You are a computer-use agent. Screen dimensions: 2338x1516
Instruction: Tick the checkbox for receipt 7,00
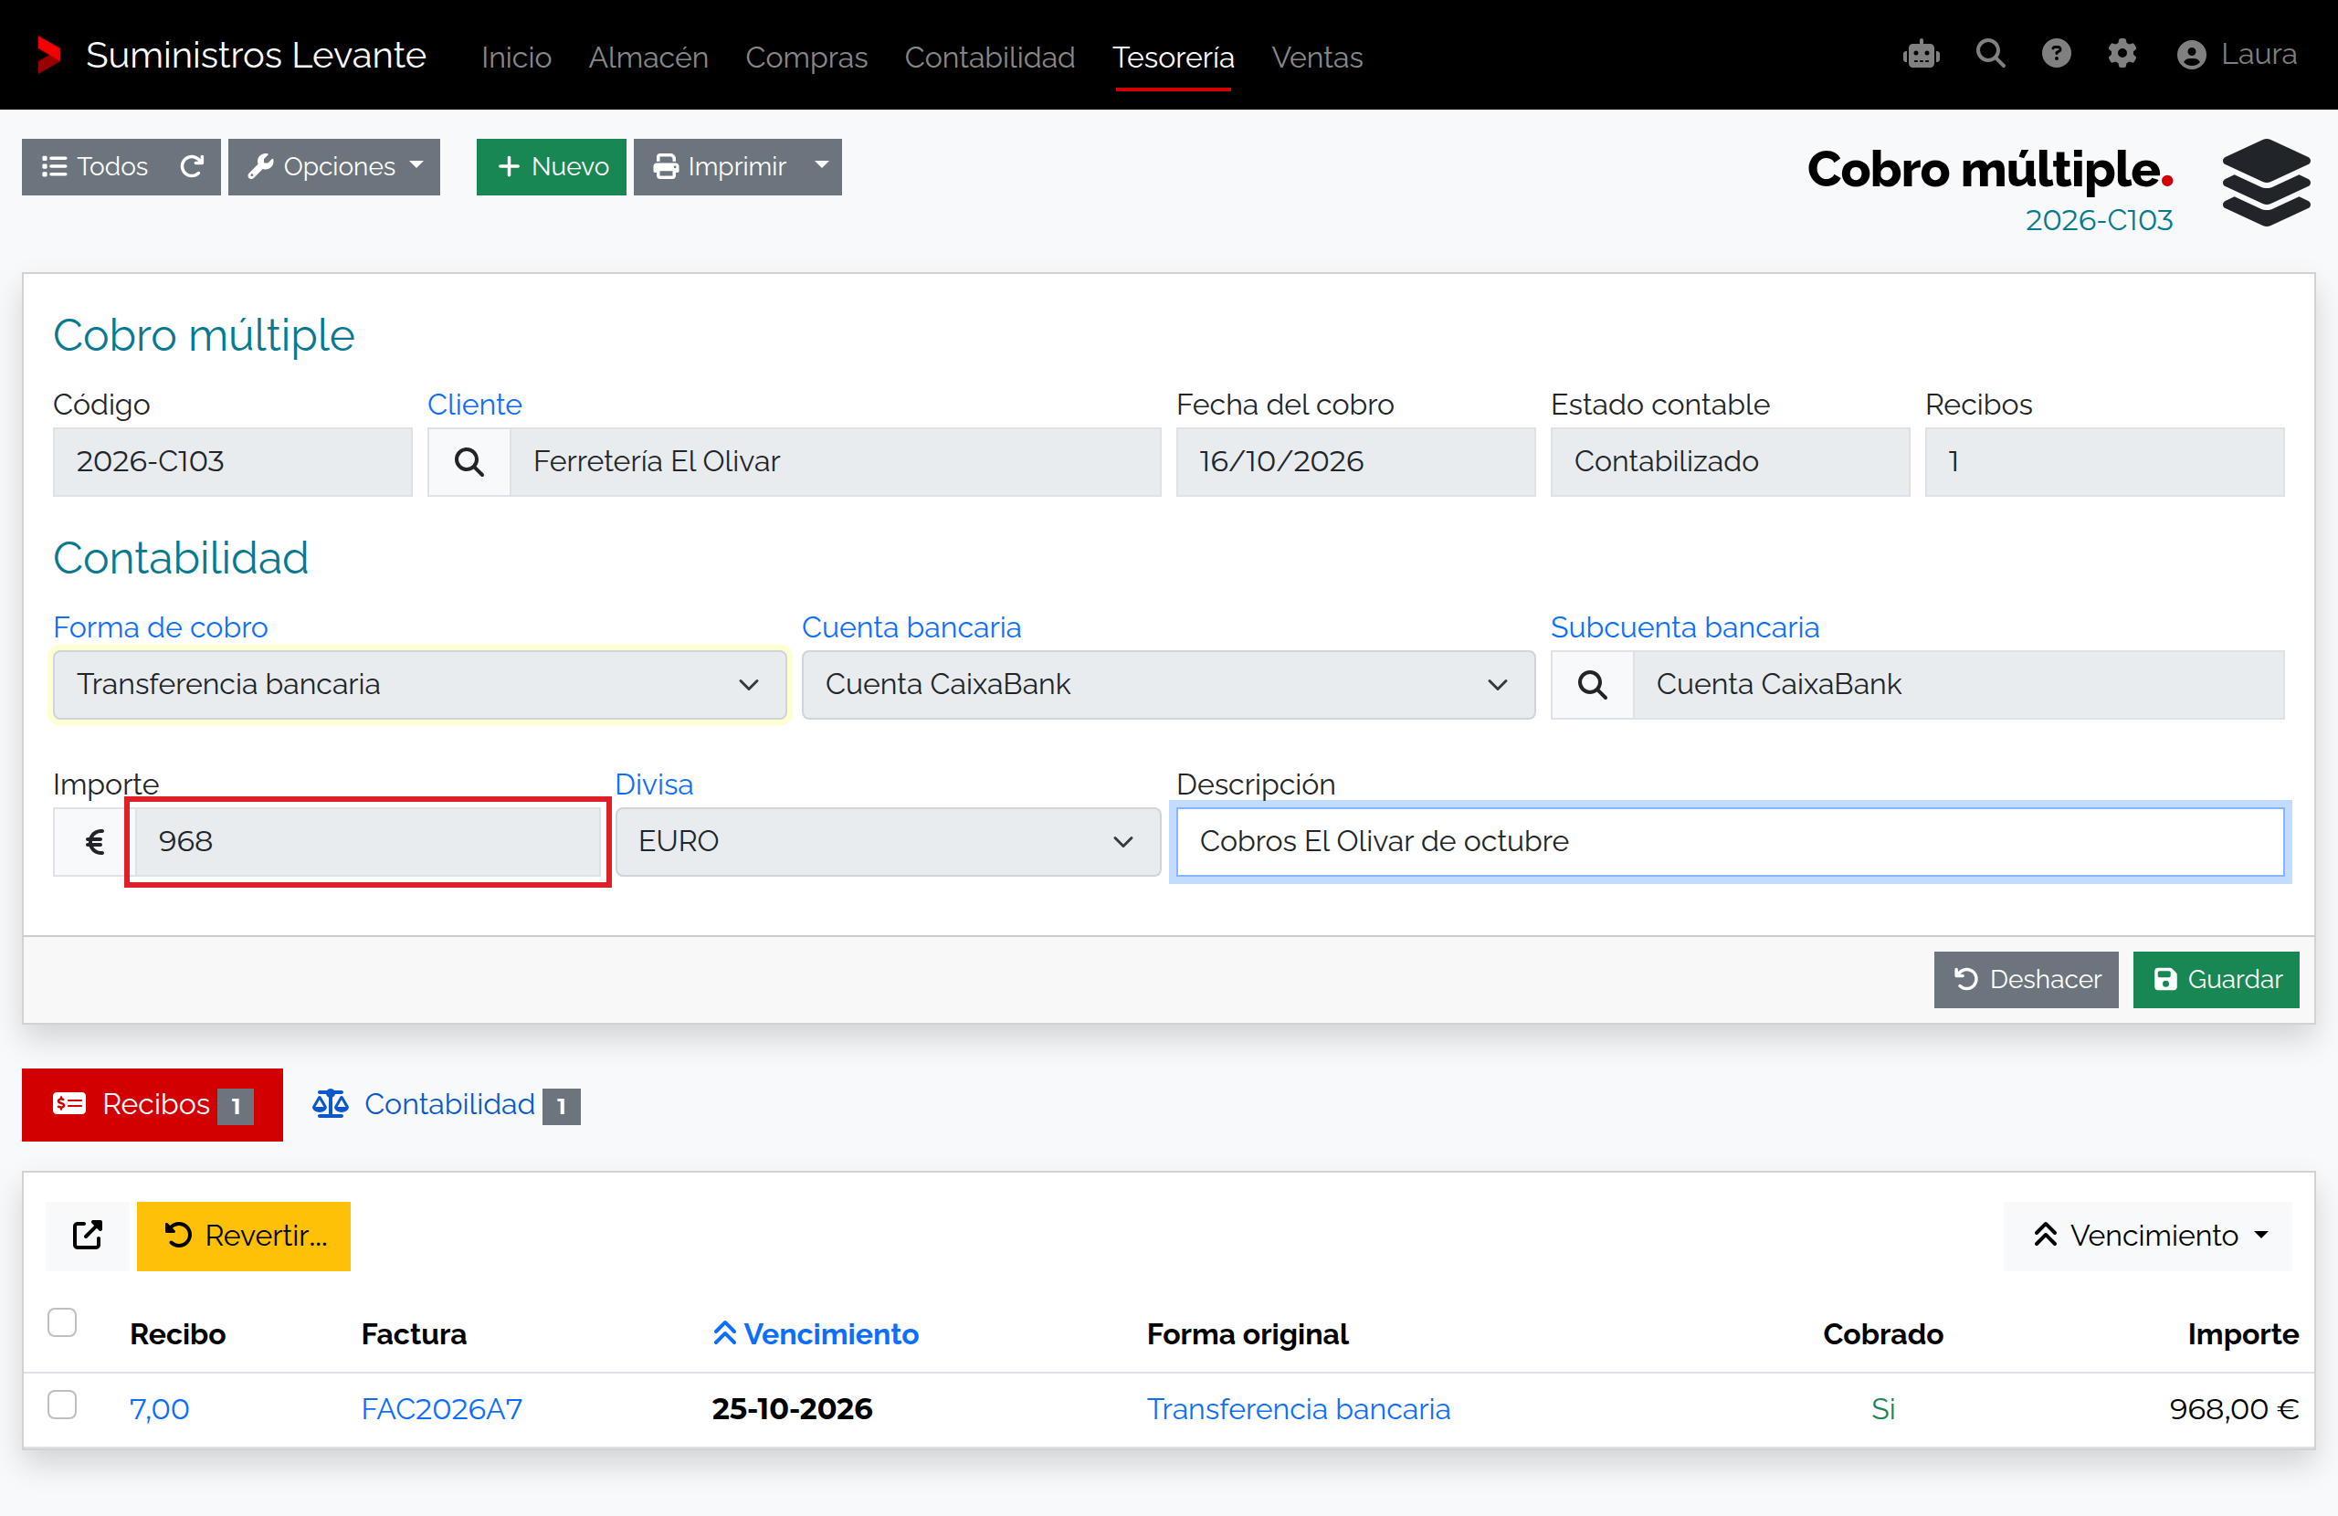[62, 1405]
